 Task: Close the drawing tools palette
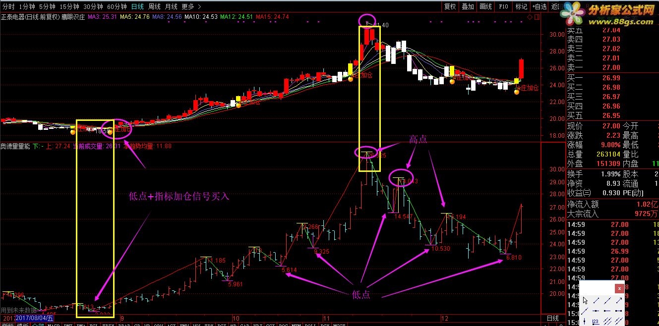click(x=619, y=288)
